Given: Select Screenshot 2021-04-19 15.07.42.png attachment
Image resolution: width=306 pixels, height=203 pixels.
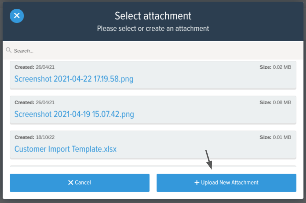Looking at the screenshot, I should (74, 114).
